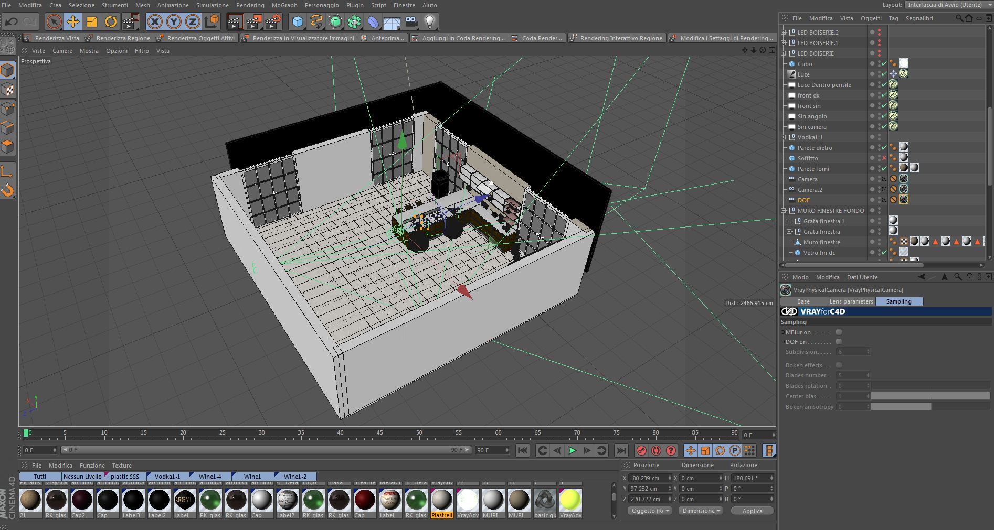The width and height of the screenshot is (994, 530).
Task: Switch to Texture mode checkerboard icon
Action: (x=7, y=89)
